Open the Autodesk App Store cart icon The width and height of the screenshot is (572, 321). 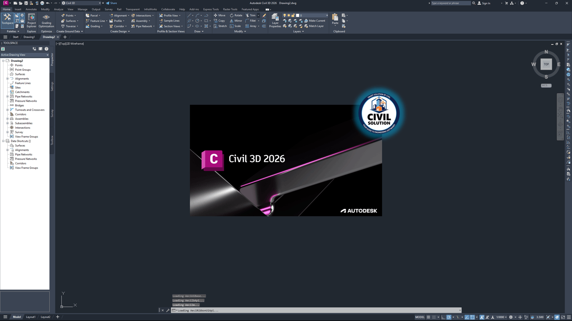click(x=506, y=3)
